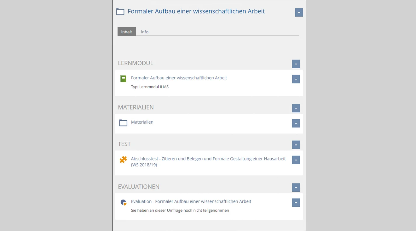The height and width of the screenshot is (231, 416).
Task: Click the folder icon beside Materialien
Action: (x=123, y=122)
